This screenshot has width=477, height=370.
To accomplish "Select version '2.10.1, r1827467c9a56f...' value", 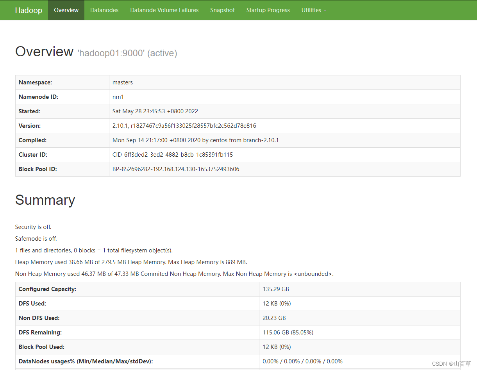I will click(x=184, y=126).
